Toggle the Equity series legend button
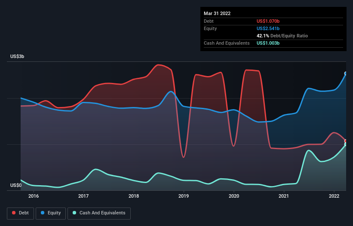This screenshot has width=353, height=226. point(51,213)
